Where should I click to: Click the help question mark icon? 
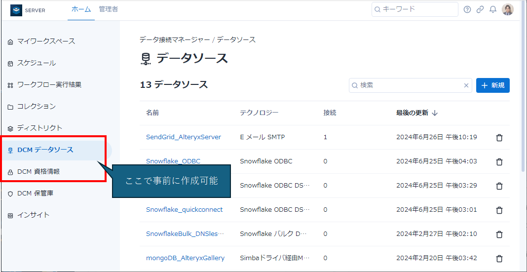click(467, 9)
